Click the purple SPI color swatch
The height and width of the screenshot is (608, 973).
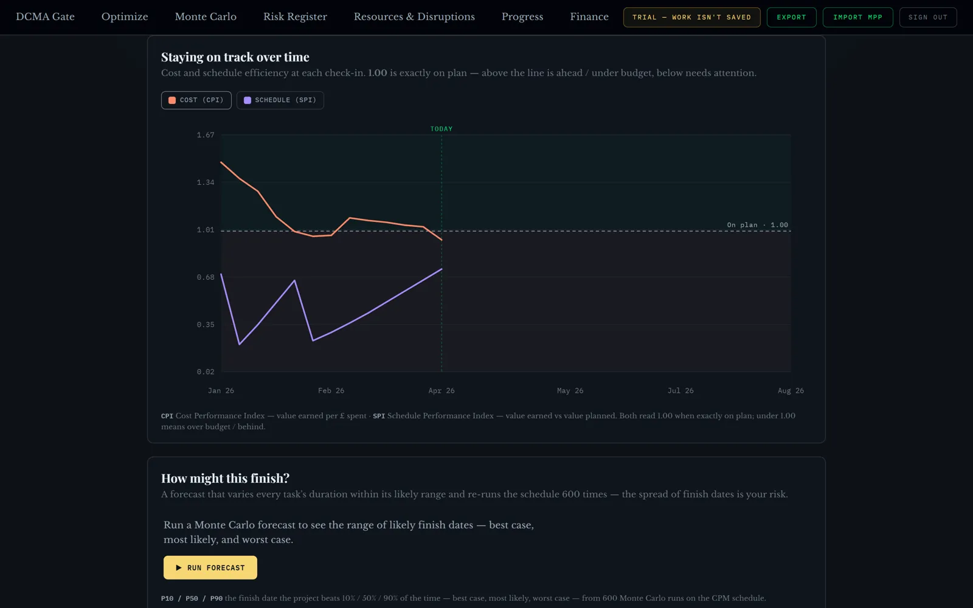pos(248,100)
